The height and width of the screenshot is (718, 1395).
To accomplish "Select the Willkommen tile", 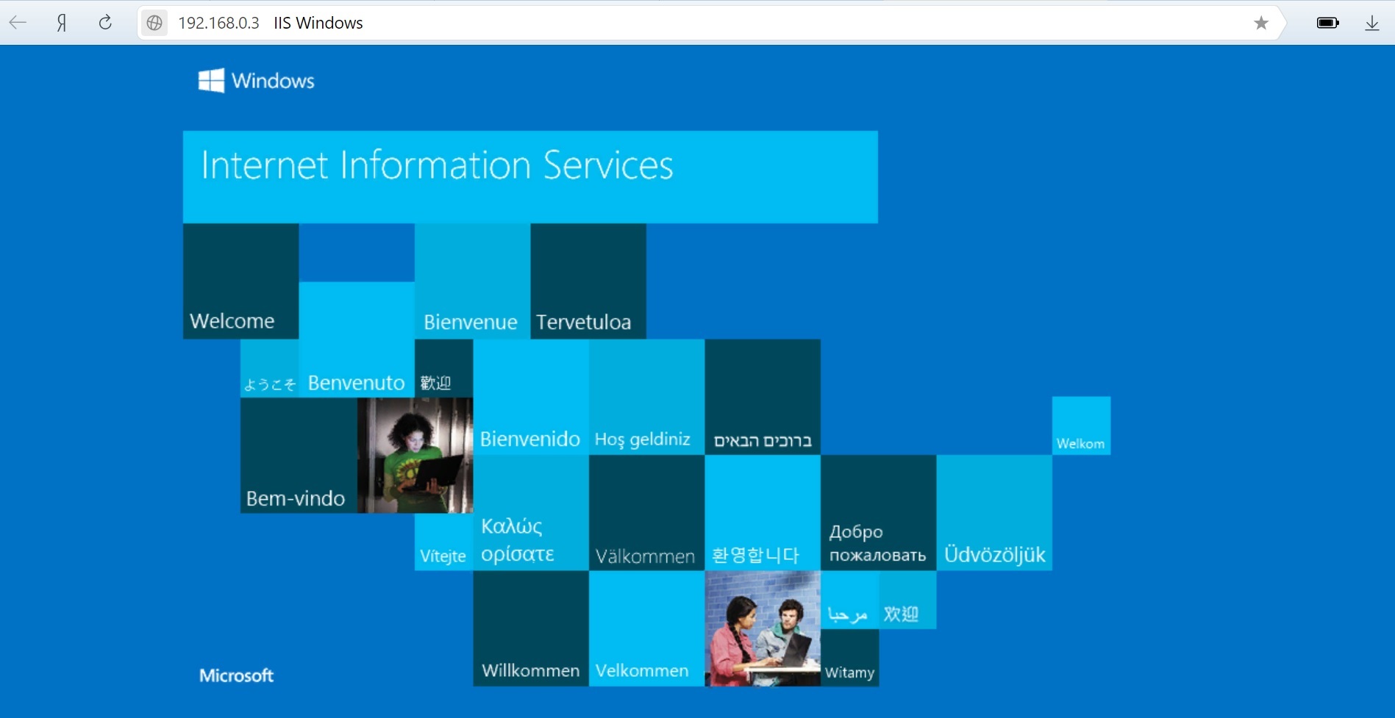I will click(530, 628).
